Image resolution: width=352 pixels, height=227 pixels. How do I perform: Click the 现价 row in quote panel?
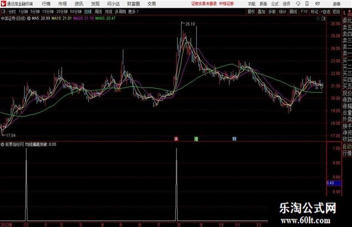coord(347,94)
